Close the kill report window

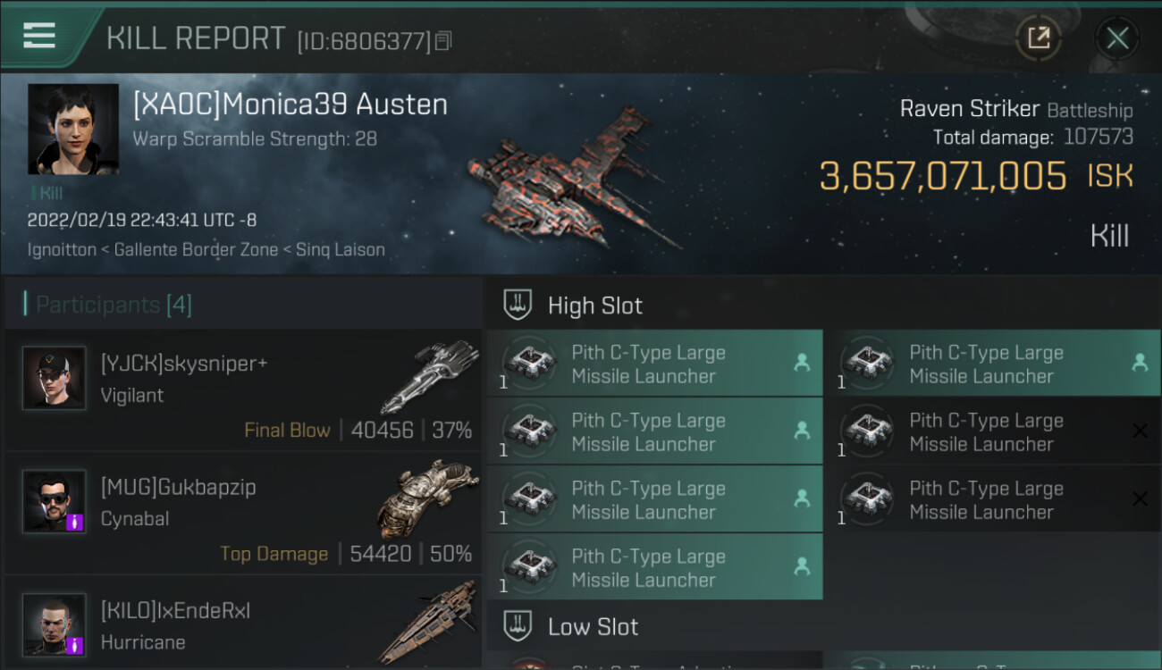(x=1116, y=38)
